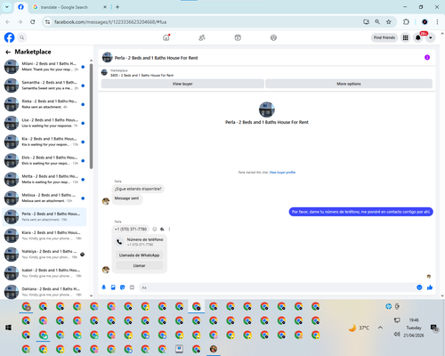445x356 pixels.
Task: Open the Facebook search magnifier
Action: click(21, 37)
